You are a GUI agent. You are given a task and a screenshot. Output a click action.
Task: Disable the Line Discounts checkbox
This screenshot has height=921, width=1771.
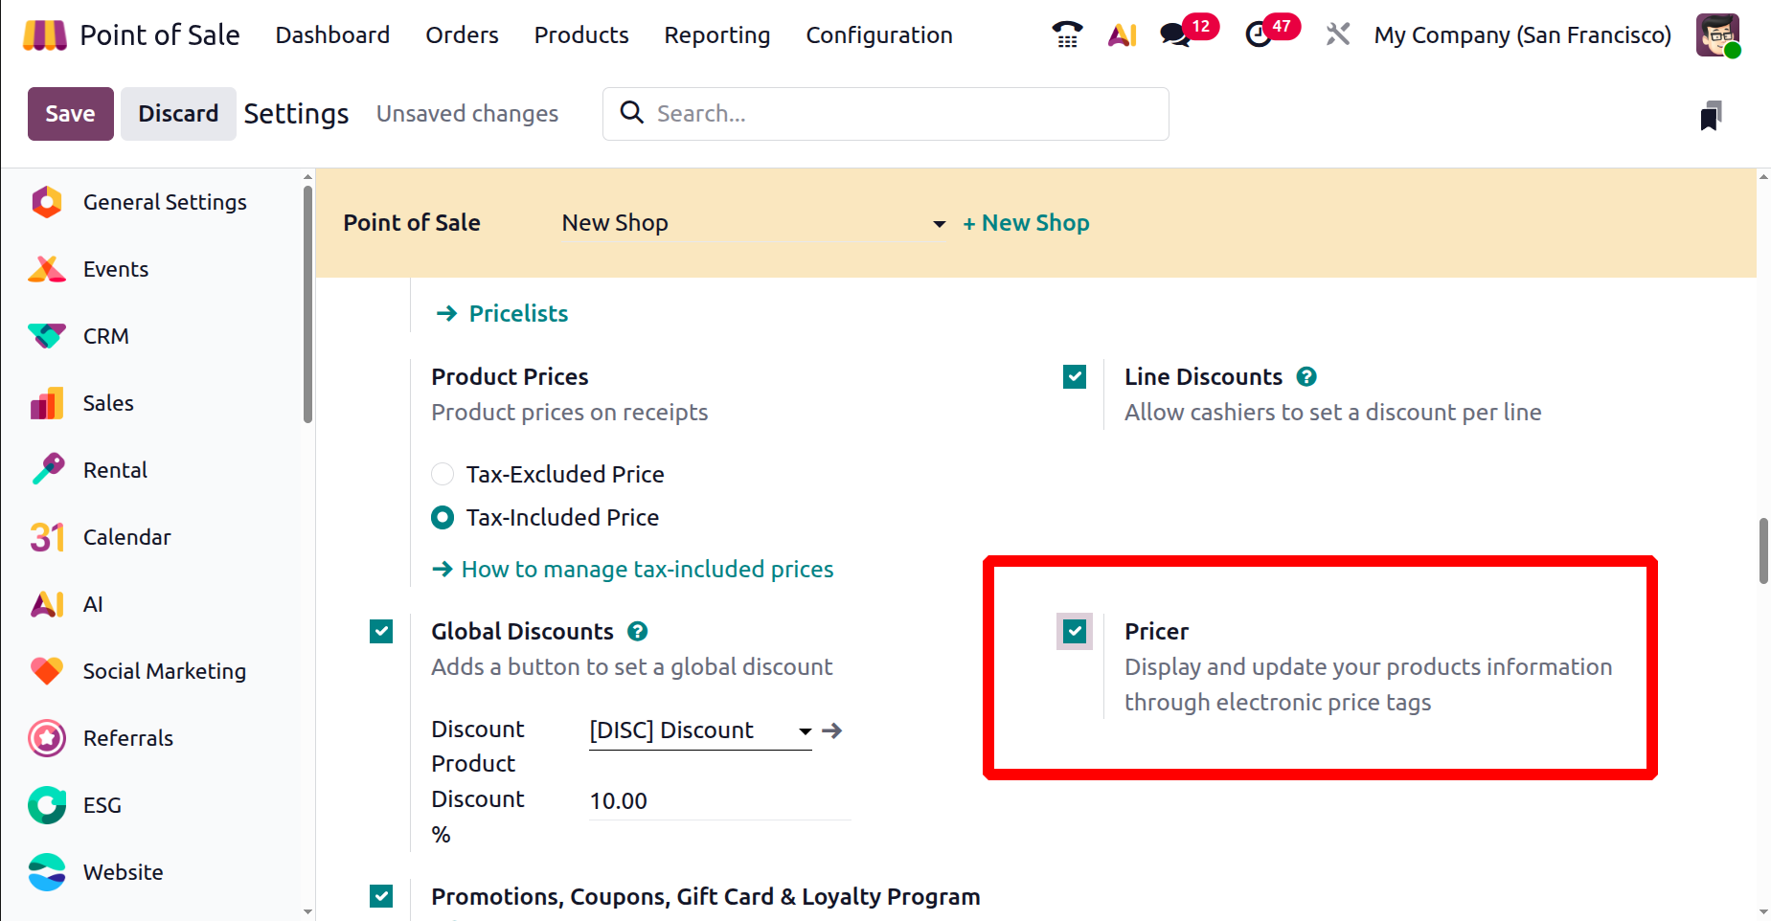pyautogui.click(x=1075, y=377)
